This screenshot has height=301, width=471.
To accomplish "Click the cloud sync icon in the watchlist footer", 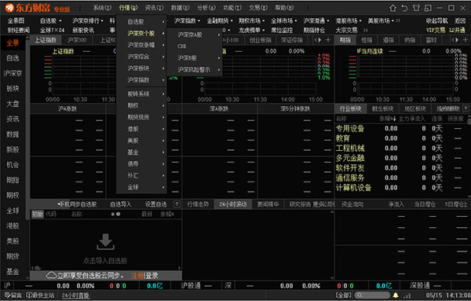I will point(51,275).
